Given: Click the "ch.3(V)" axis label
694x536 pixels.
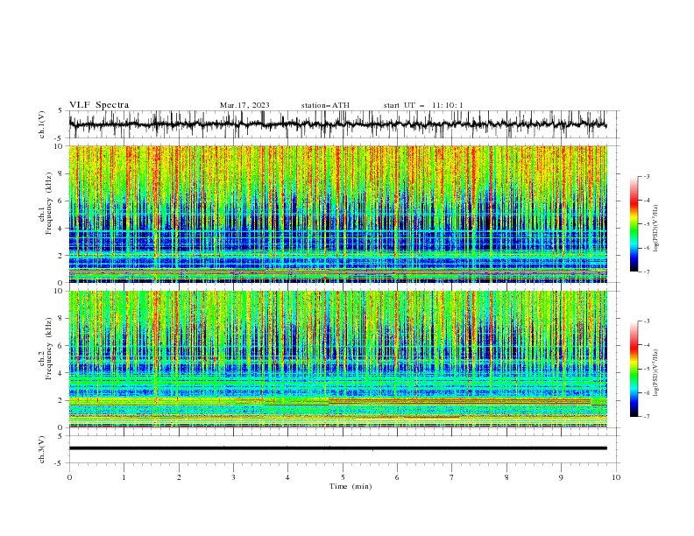Looking at the screenshot, I should [x=42, y=449].
